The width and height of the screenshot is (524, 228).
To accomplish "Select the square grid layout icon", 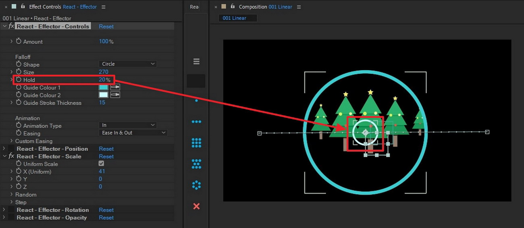I will point(196,143).
